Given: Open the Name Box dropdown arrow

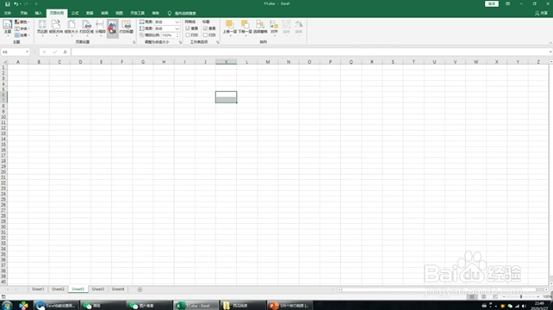Looking at the screenshot, I should (27, 52).
